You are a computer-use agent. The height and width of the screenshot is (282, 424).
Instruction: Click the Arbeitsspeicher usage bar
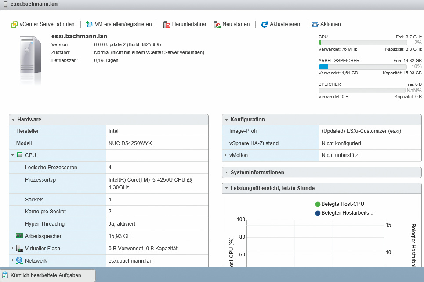click(x=363, y=66)
